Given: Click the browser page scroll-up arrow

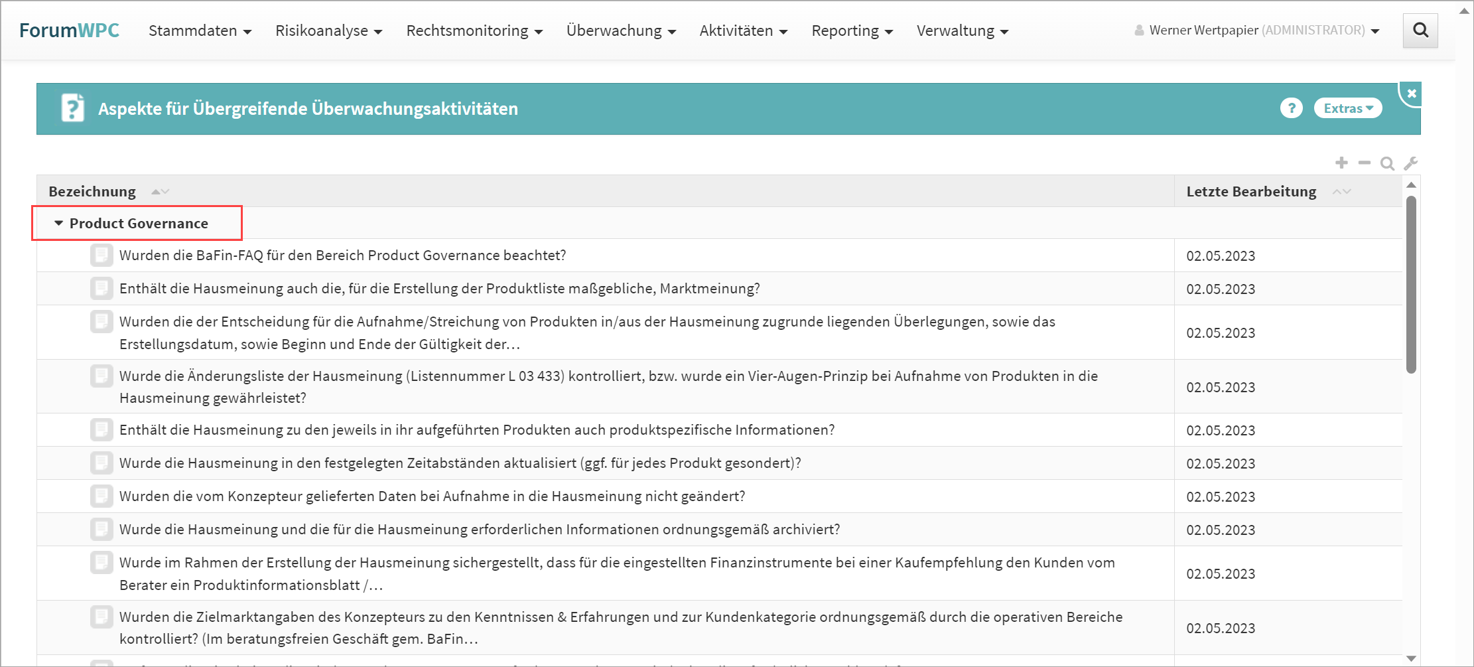Looking at the screenshot, I should pos(1465,11).
